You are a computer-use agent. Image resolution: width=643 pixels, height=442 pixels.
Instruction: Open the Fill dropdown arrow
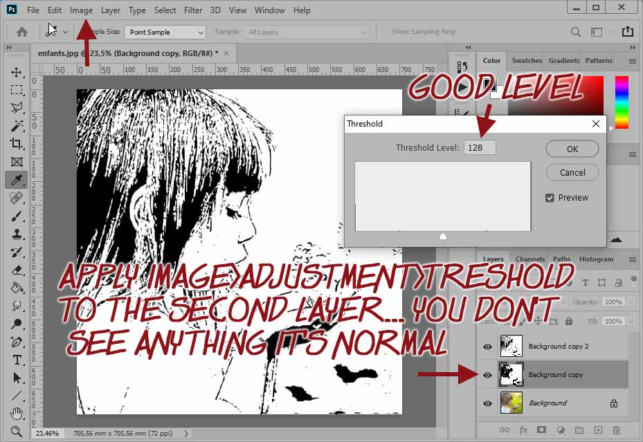click(631, 321)
